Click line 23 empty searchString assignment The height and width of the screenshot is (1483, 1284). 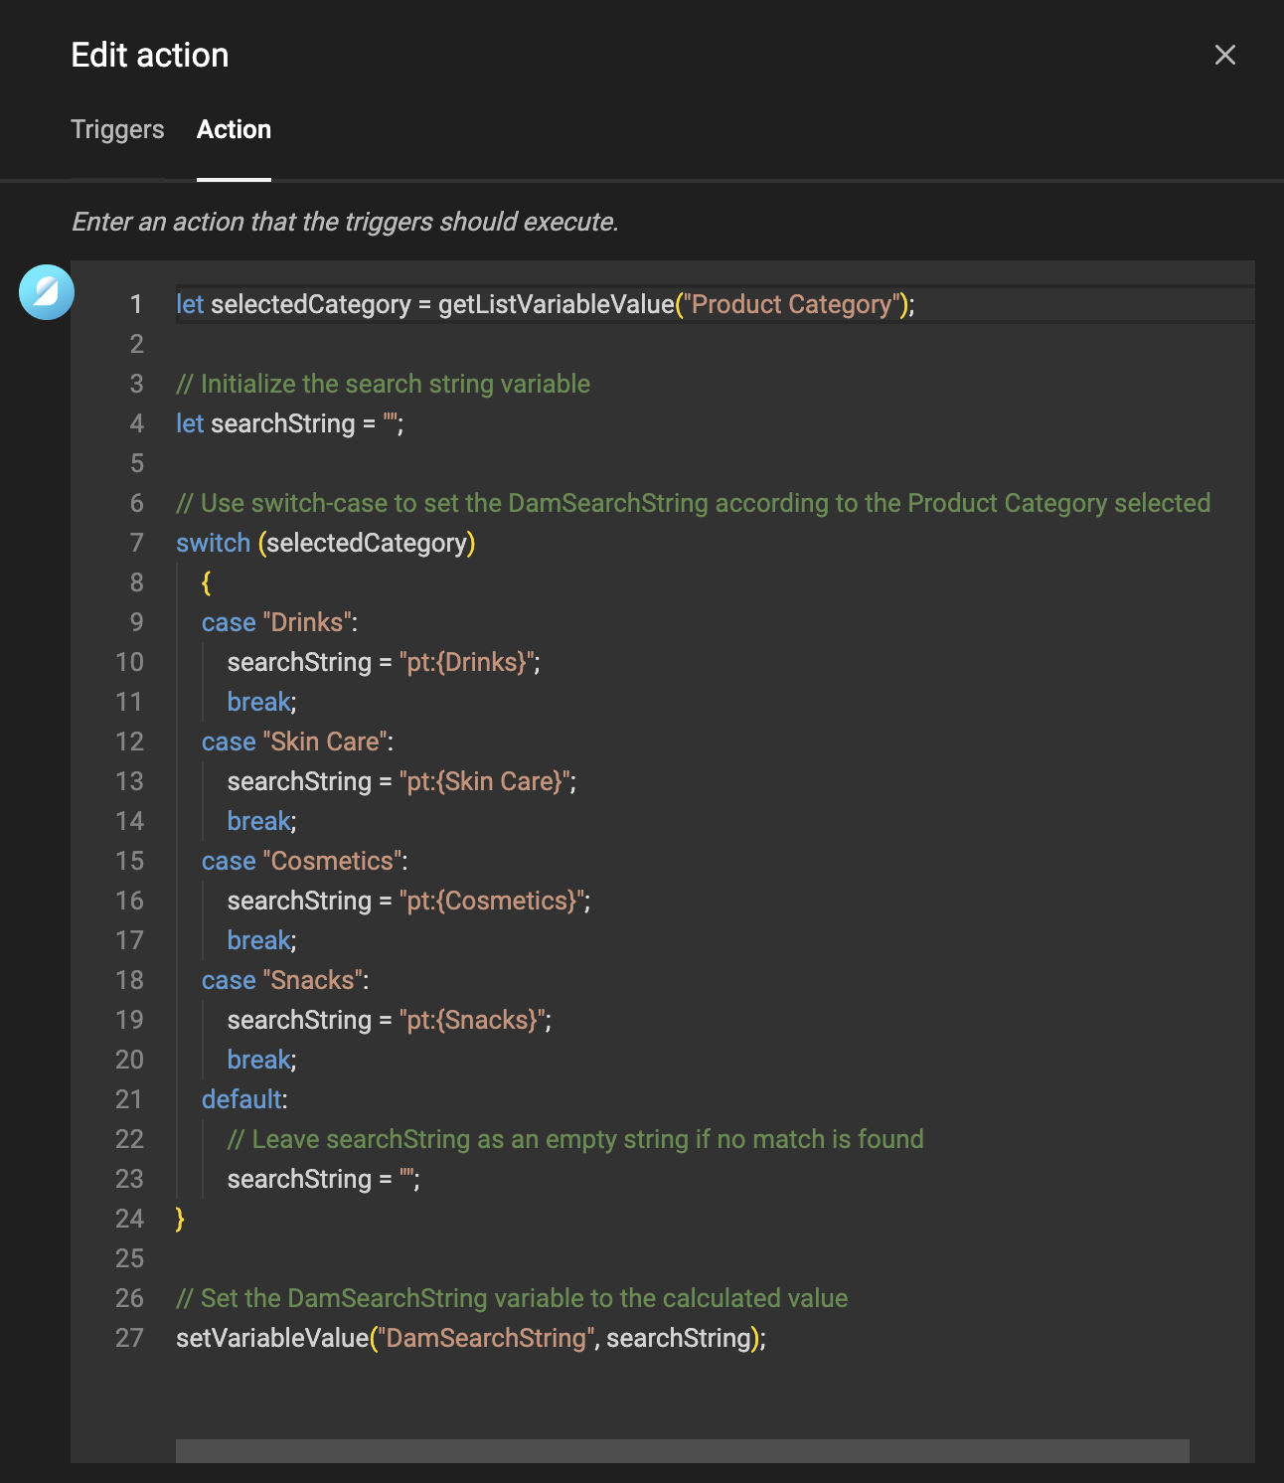tap(323, 1179)
